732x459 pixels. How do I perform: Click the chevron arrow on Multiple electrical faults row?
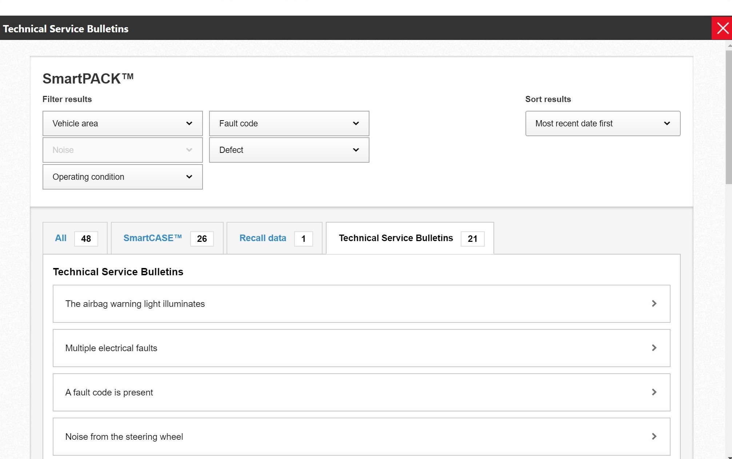(x=654, y=348)
